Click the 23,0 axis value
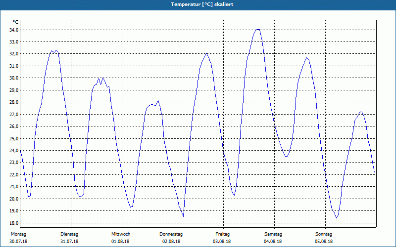The image size is (396, 247). 14,163
